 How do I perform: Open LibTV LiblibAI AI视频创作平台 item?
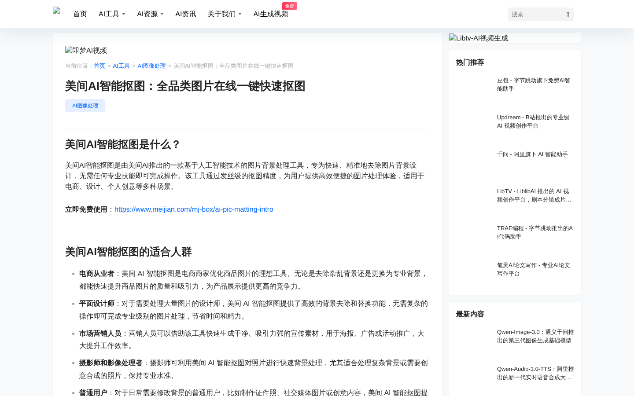point(534,195)
